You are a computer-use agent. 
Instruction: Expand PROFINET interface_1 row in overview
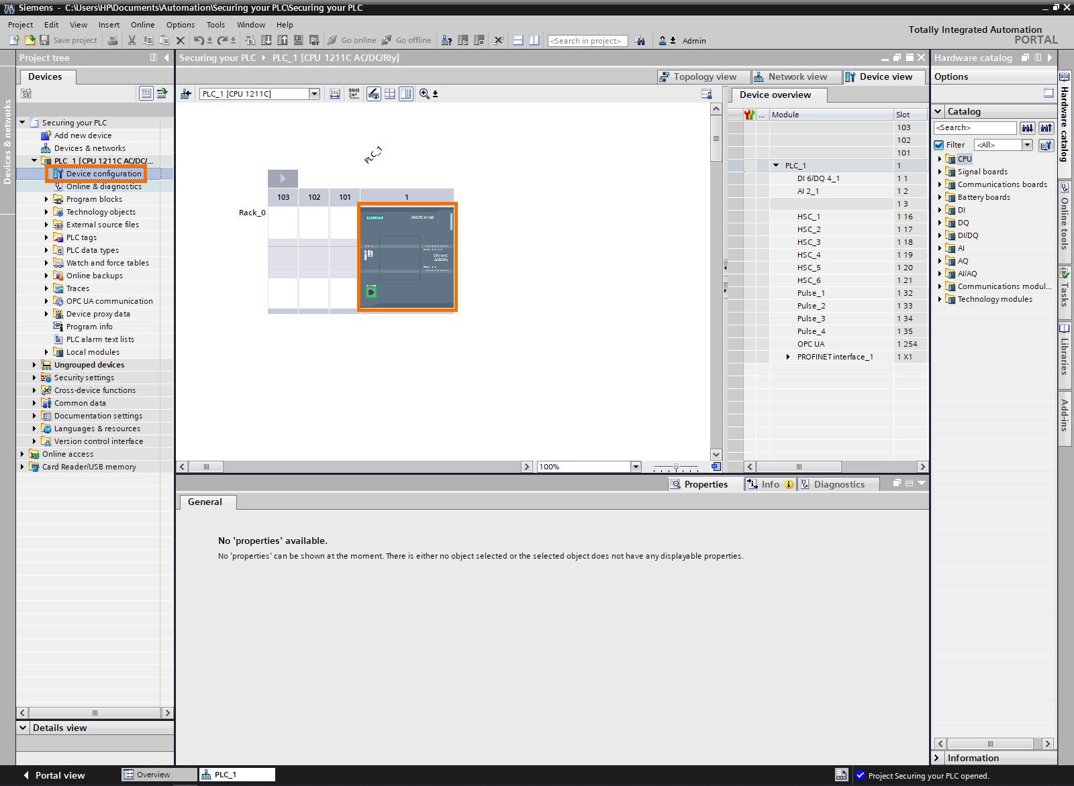(x=788, y=357)
